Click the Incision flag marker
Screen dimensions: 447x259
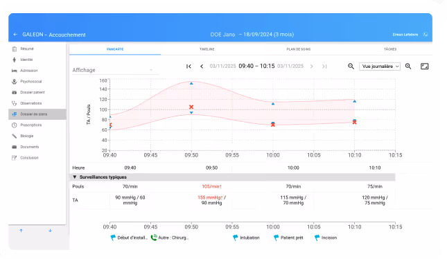(317, 238)
